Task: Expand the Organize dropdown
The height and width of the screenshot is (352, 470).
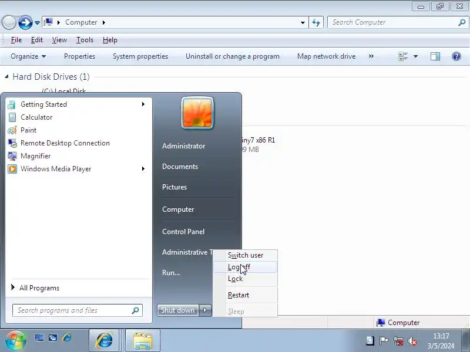Action: tap(28, 56)
